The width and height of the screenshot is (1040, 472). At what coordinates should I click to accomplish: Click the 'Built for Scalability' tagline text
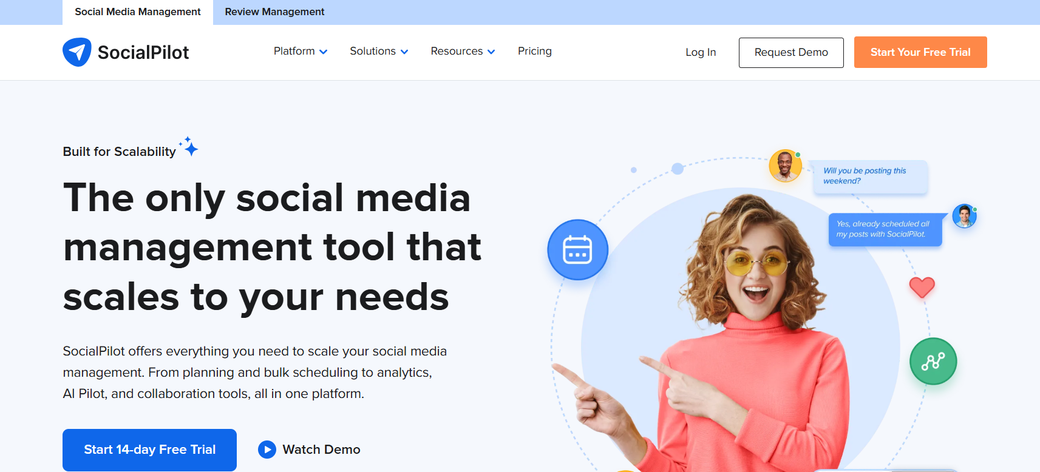pos(120,152)
